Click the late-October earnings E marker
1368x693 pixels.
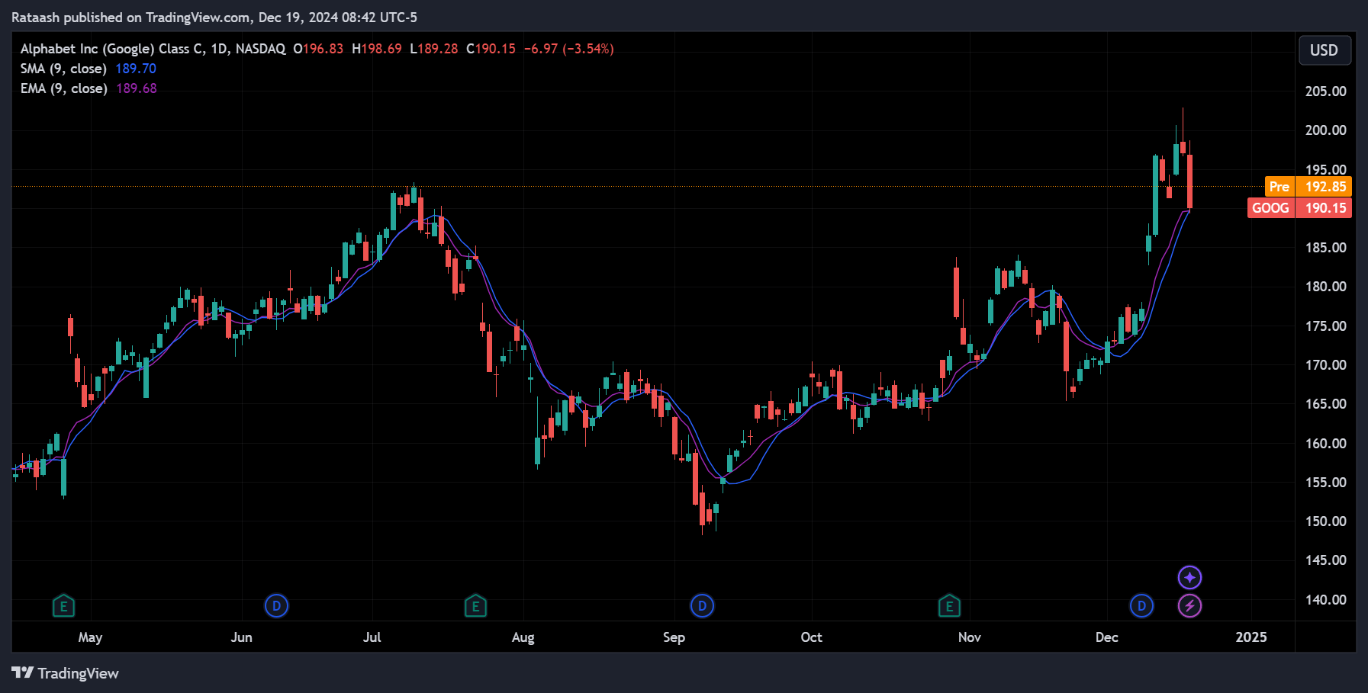pyautogui.click(x=949, y=607)
